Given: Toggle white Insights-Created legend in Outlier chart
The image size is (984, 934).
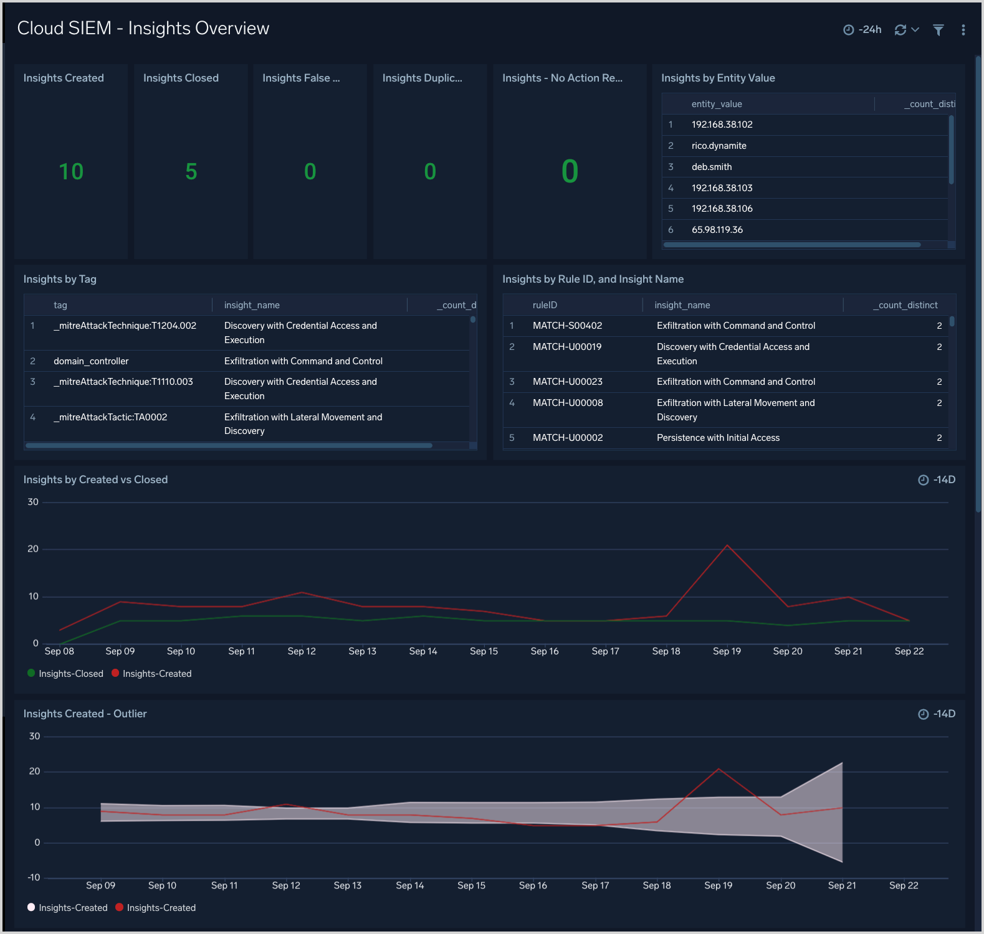Looking at the screenshot, I should 72,908.
